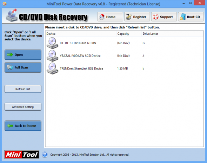
Task: Click the CD/DVD Disk Recovery header icon
Action: click(x=12, y=15)
